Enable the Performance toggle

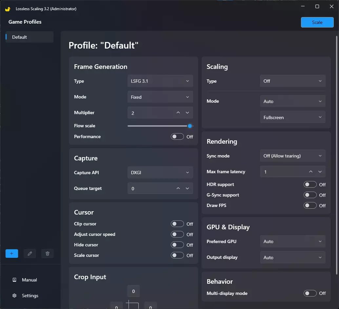(177, 137)
